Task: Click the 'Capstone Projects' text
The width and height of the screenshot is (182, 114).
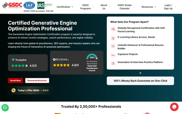Action: 128,54
